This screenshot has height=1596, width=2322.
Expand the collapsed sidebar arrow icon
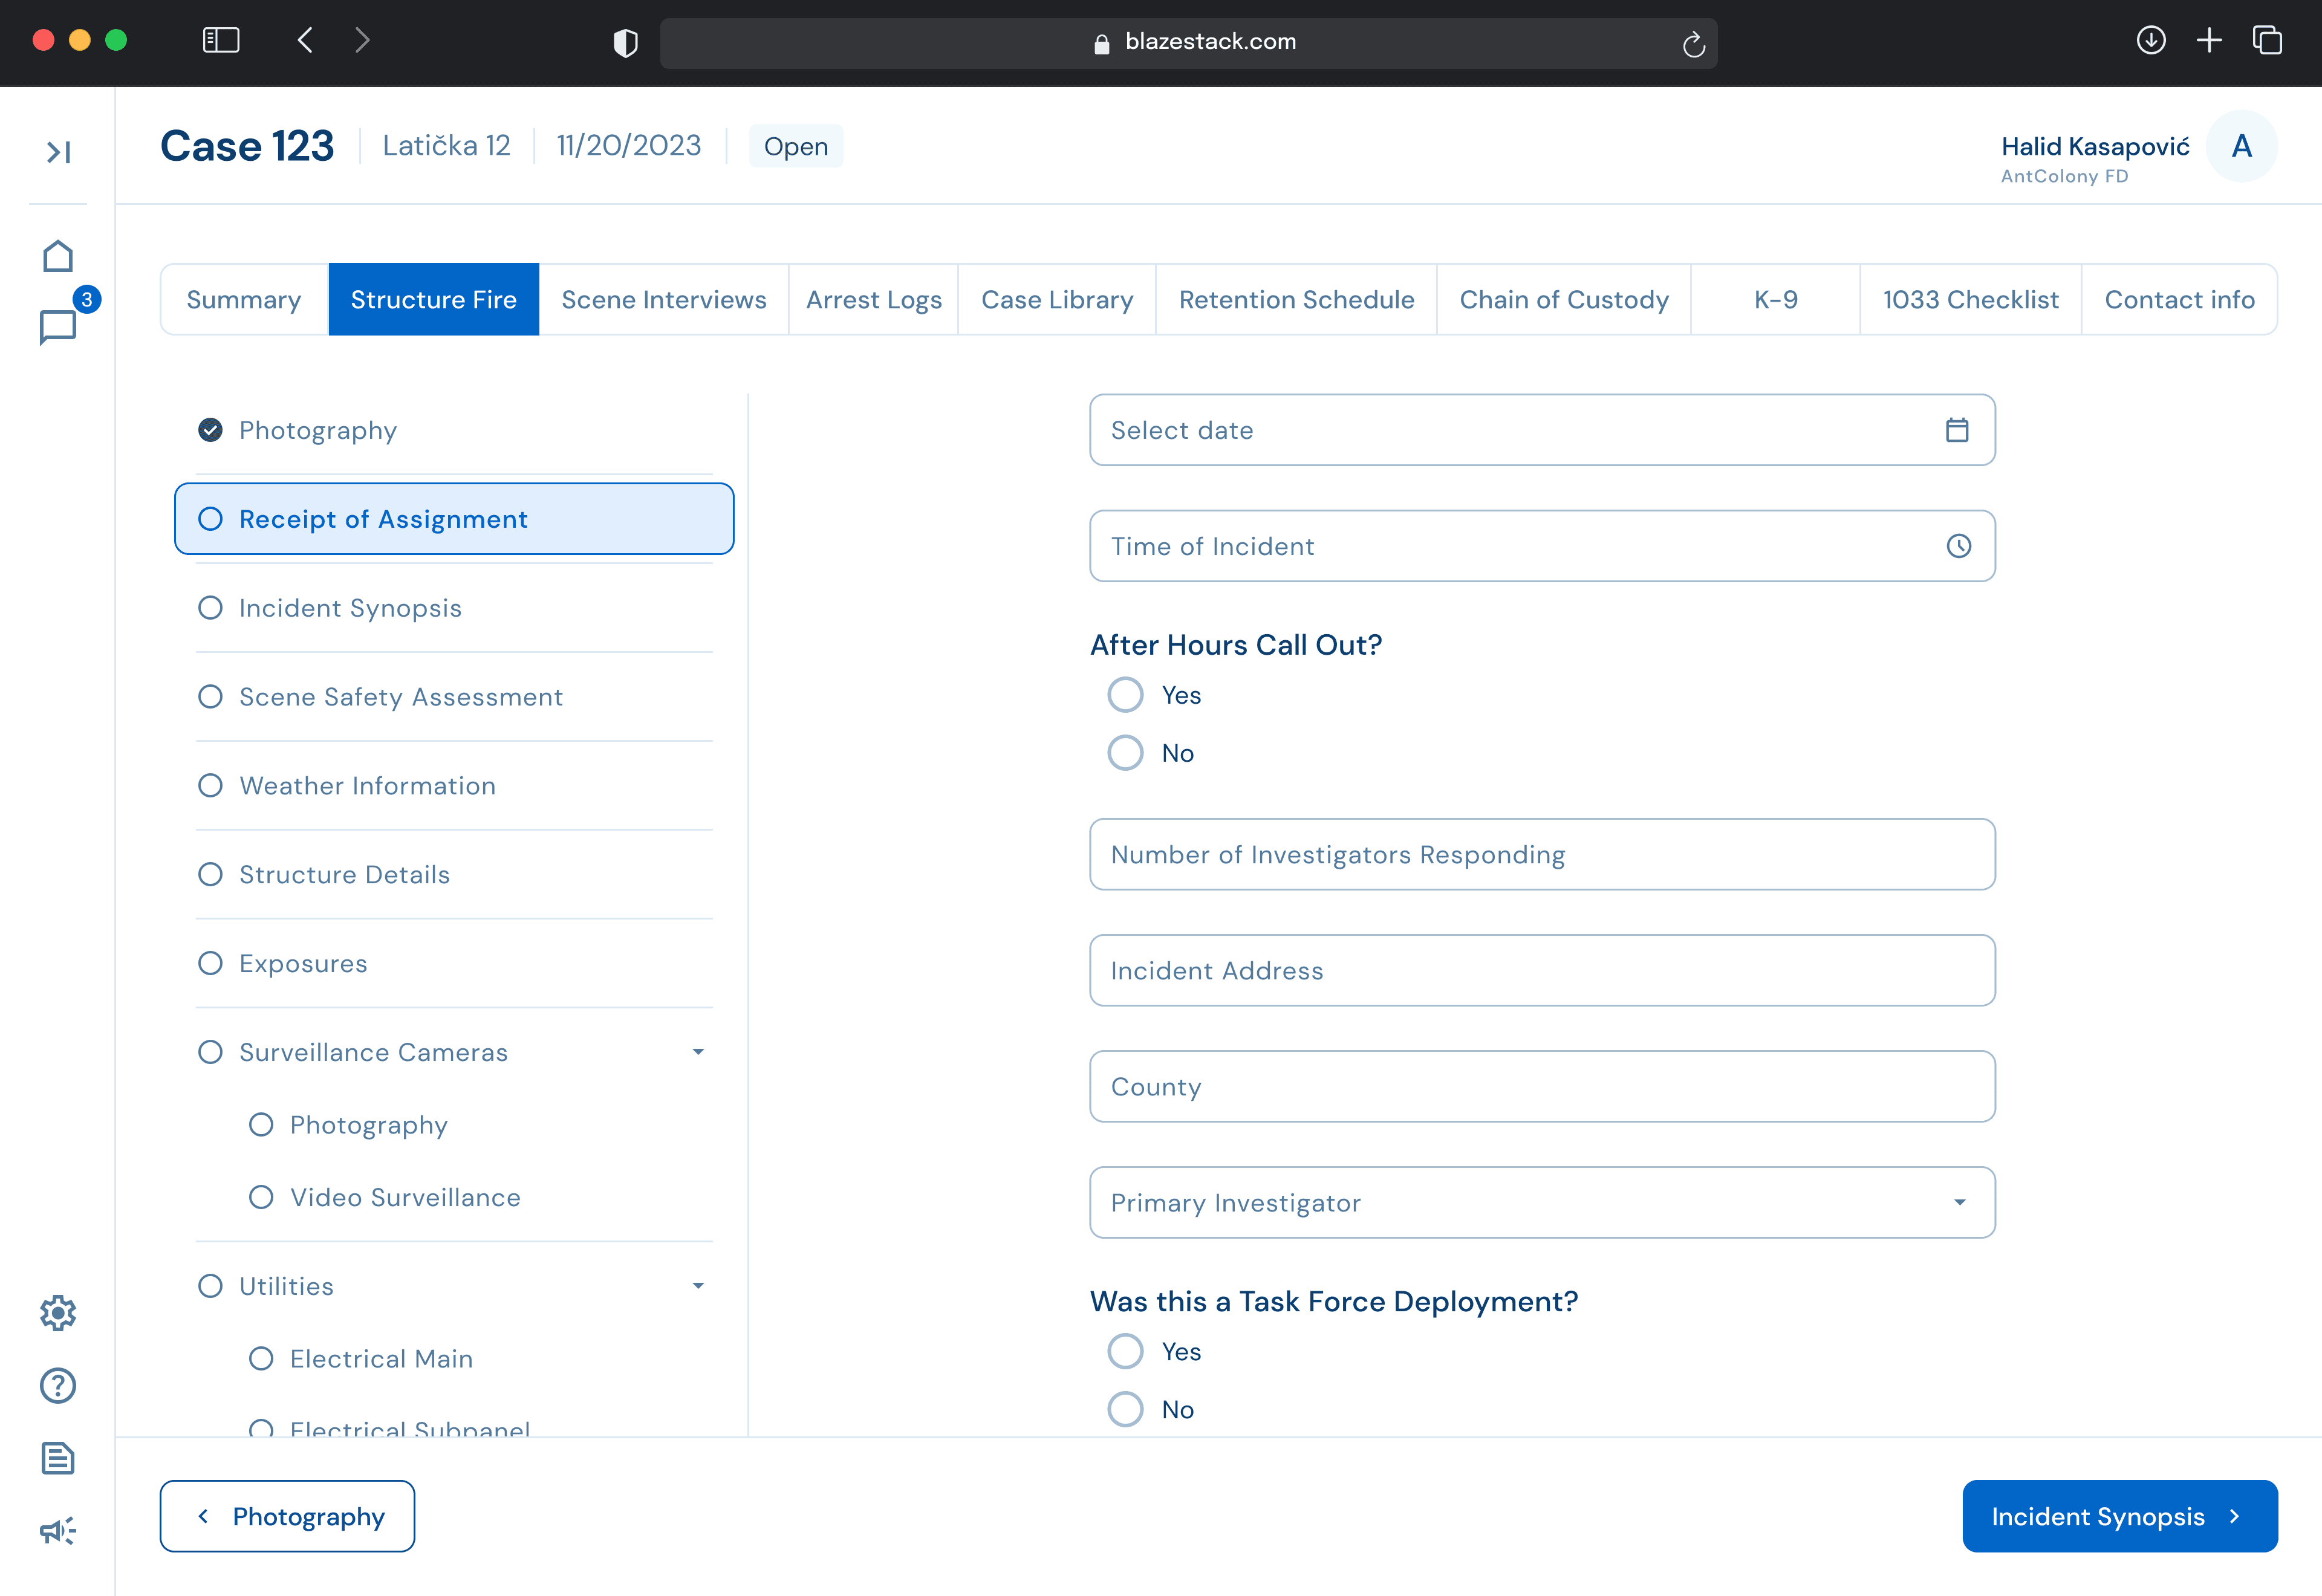58,152
